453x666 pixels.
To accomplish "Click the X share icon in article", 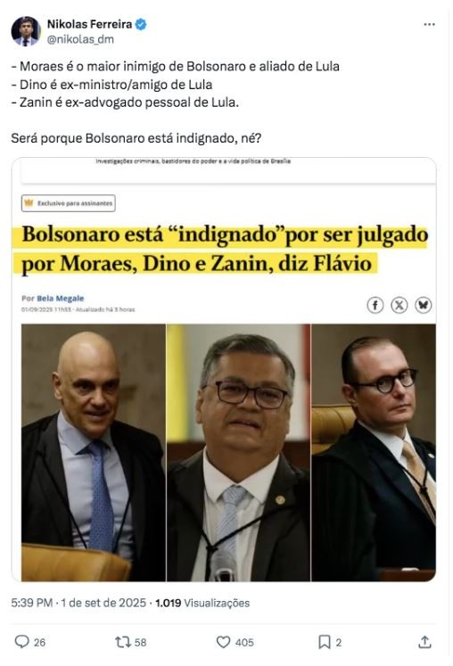I will click(x=399, y=305).
